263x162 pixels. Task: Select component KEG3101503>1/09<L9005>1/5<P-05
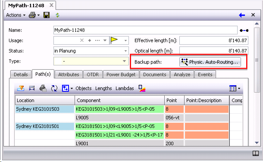click(x=119, y=109)
